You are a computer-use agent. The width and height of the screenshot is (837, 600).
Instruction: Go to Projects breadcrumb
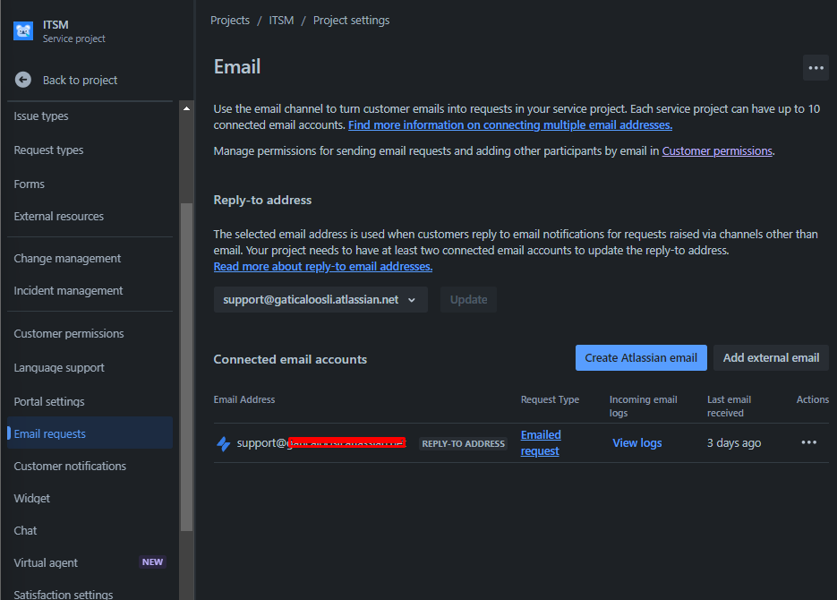pos(229,21)
